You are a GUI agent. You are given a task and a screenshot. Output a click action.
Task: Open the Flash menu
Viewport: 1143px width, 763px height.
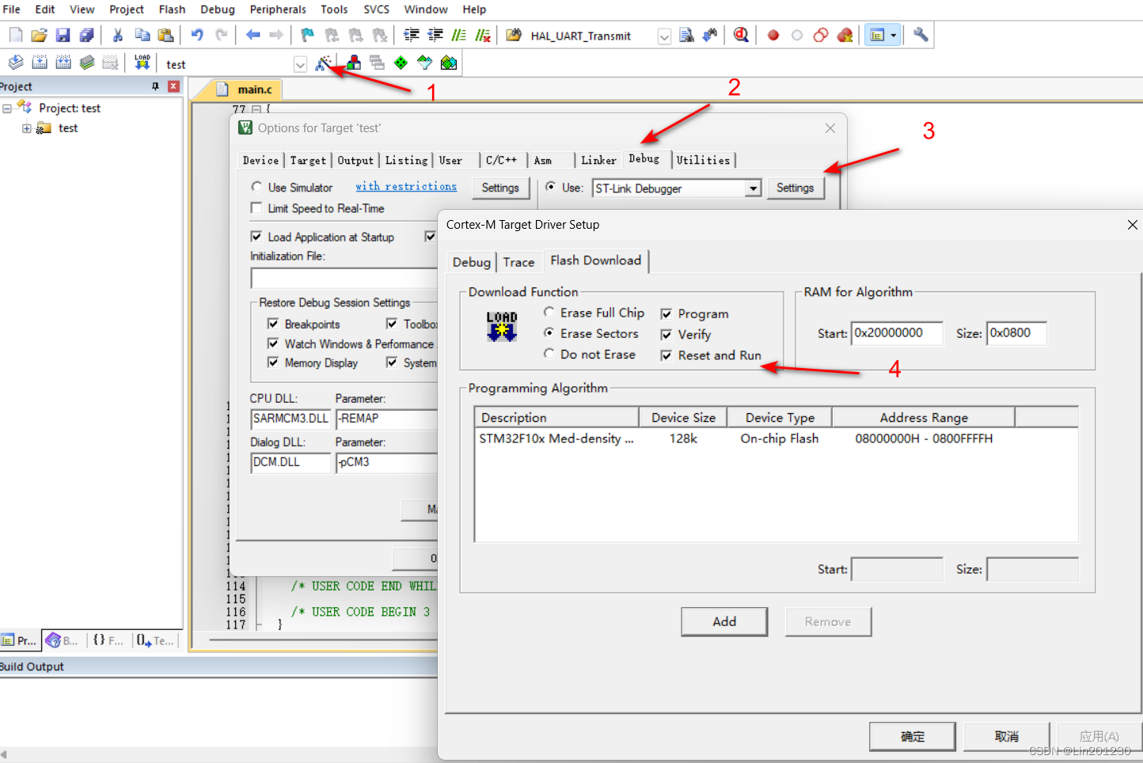click(x=172, y=9)
